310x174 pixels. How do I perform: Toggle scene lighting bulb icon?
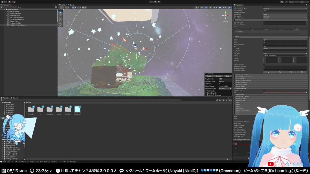pos(206,7)
